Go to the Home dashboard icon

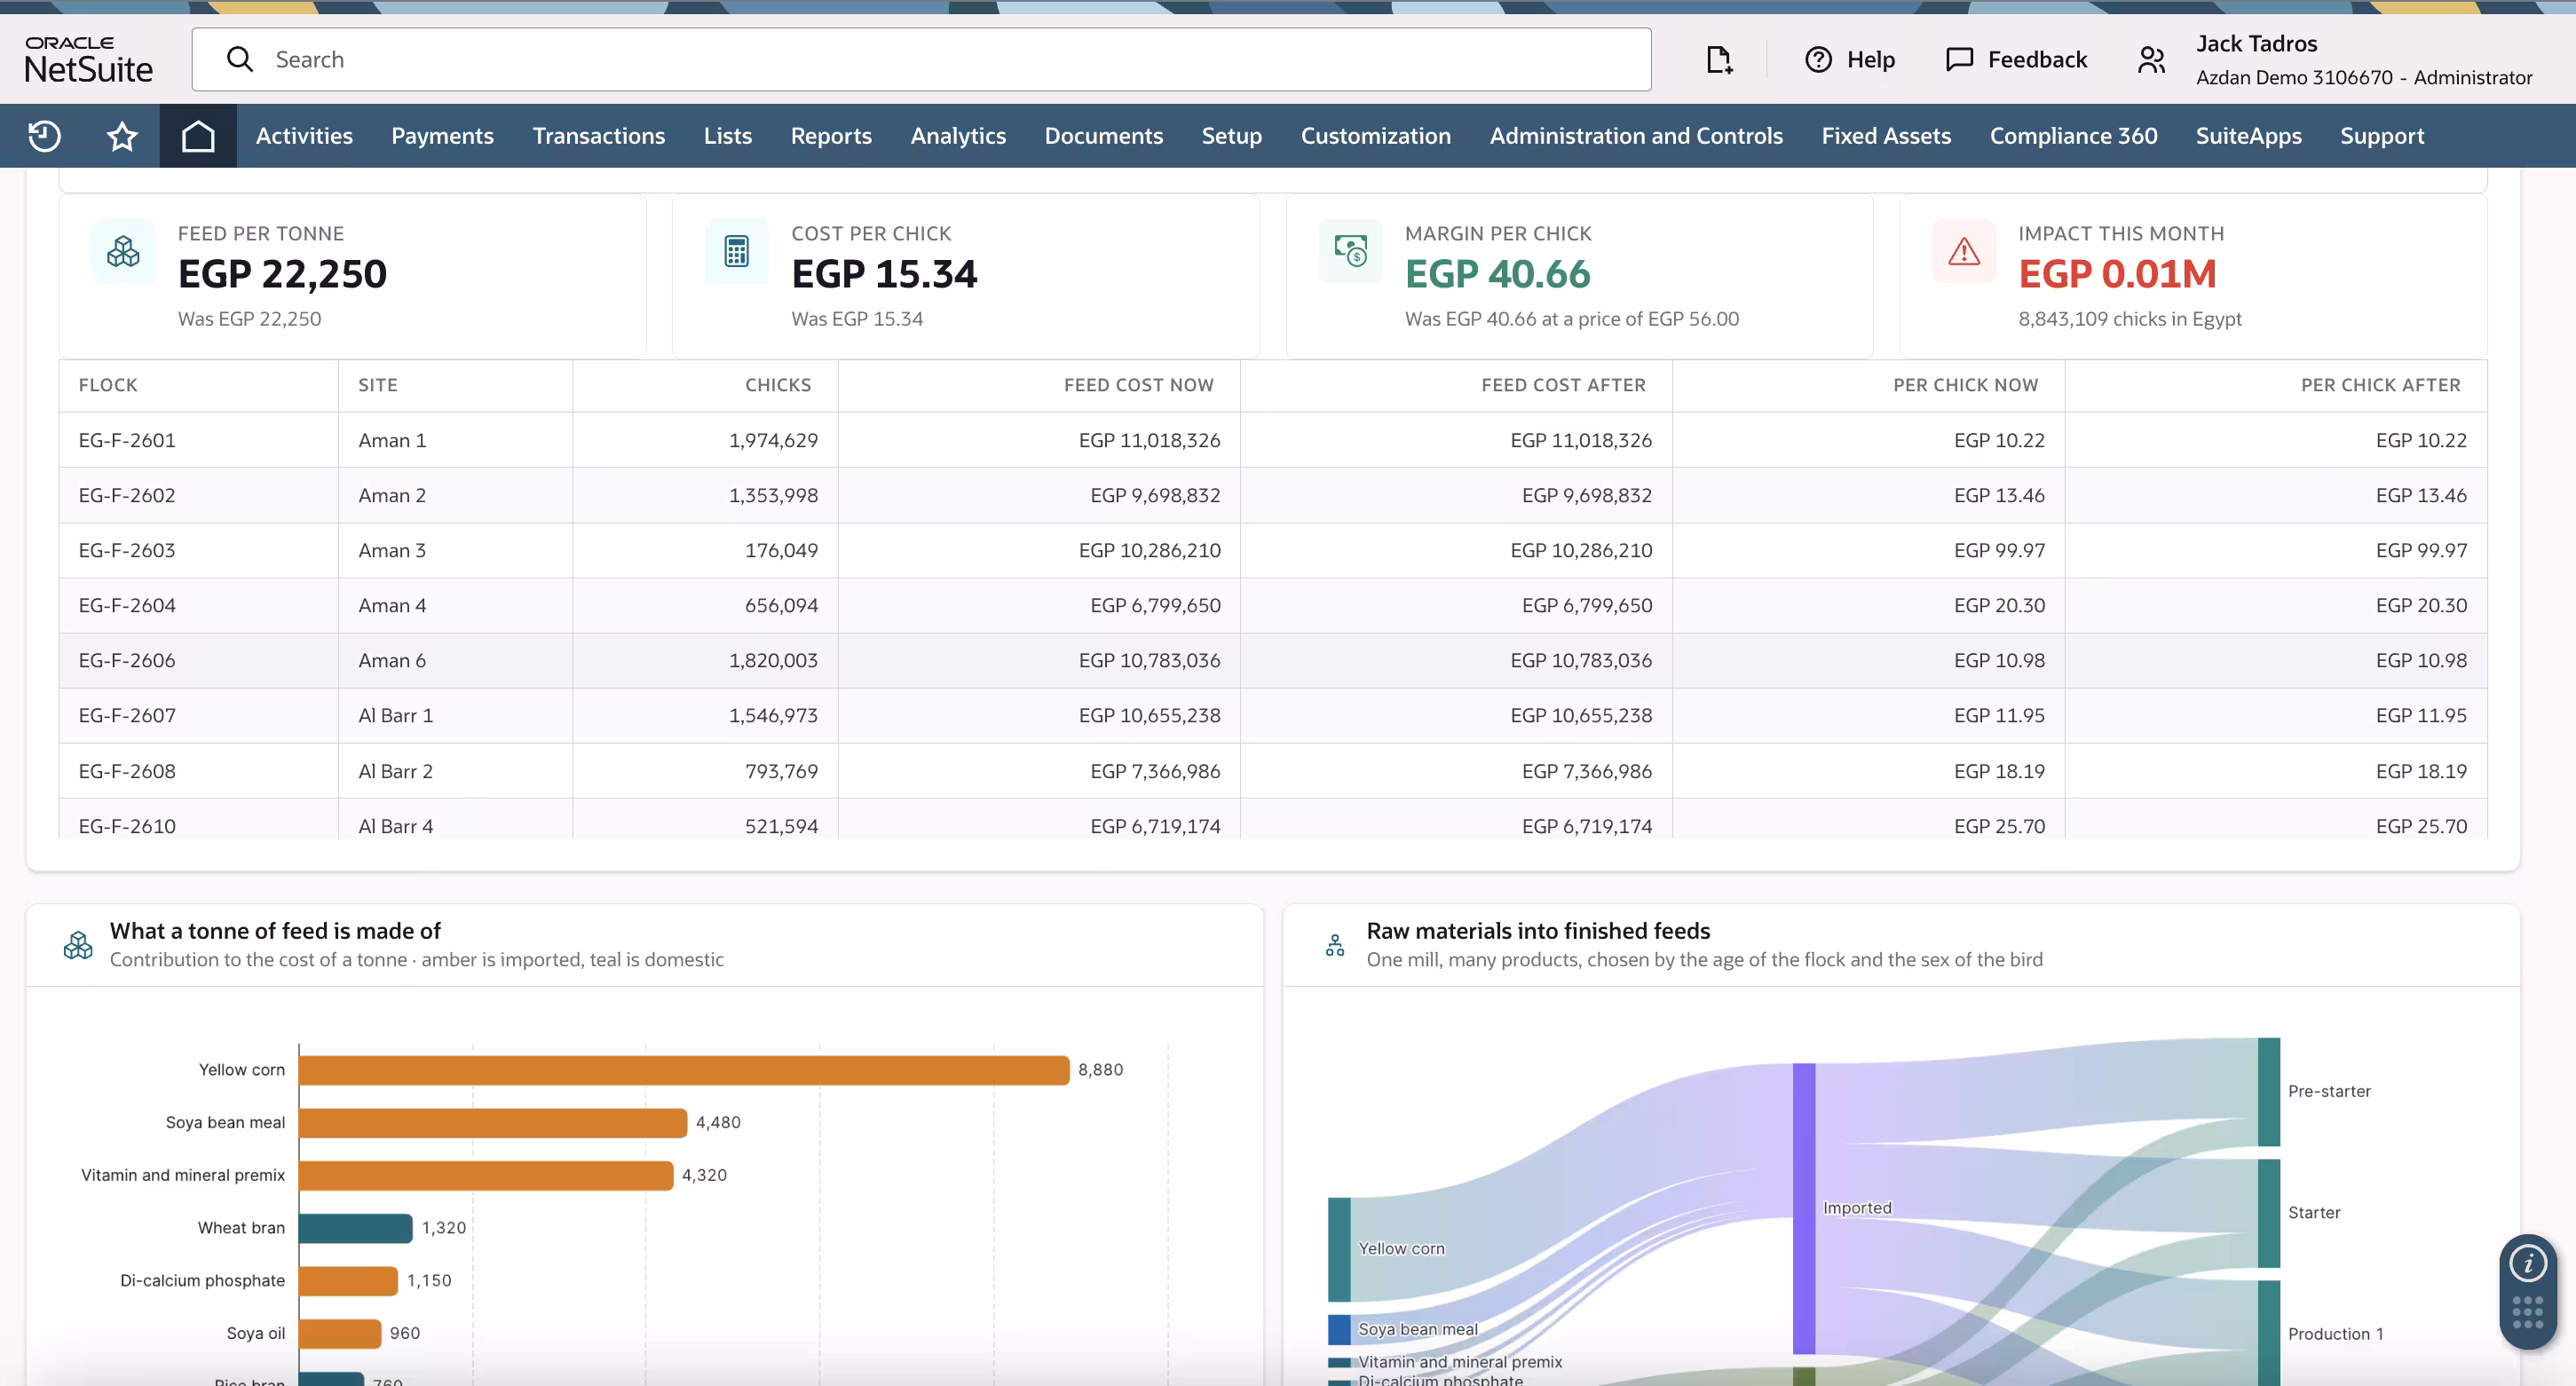click(198, 136)
